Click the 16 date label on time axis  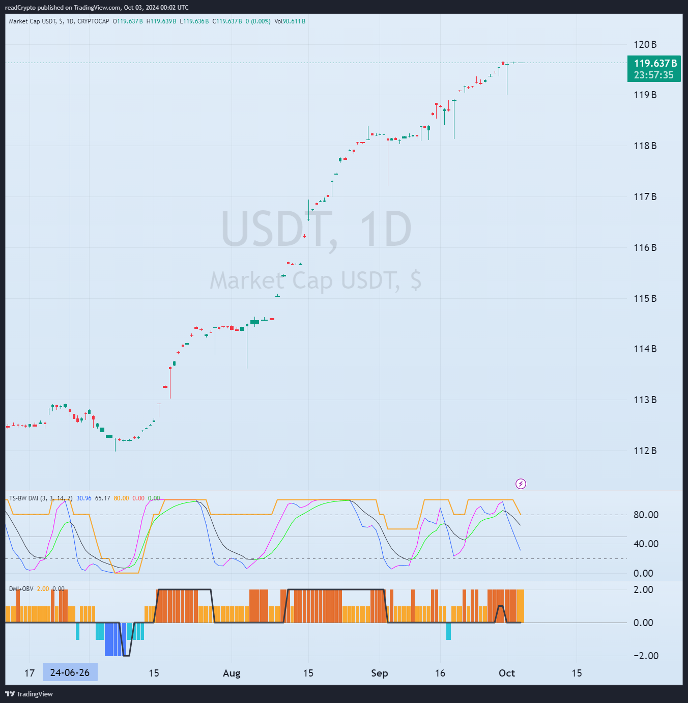440,673
